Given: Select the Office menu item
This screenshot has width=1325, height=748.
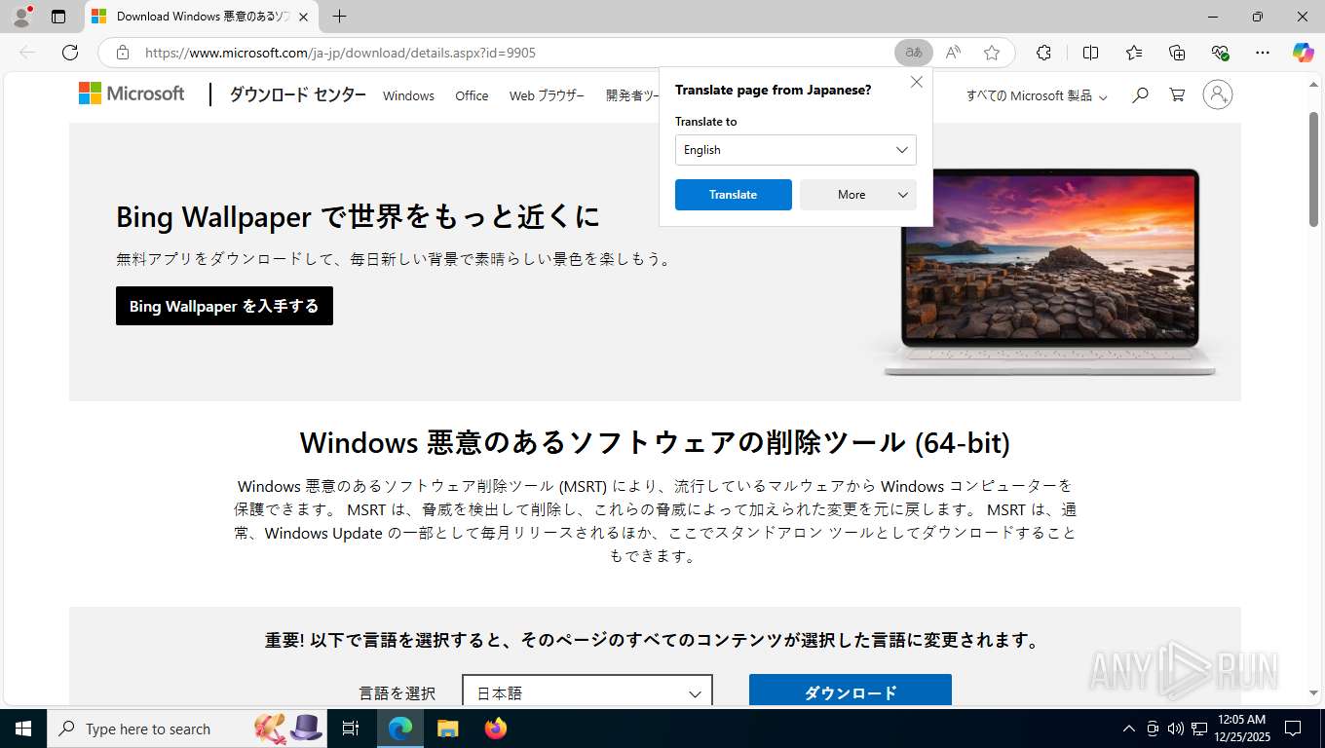Looking at the screenshot, I should coord(472,95).
